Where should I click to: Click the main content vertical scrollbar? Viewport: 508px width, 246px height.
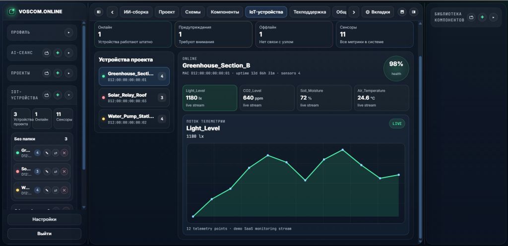(421, 147)
